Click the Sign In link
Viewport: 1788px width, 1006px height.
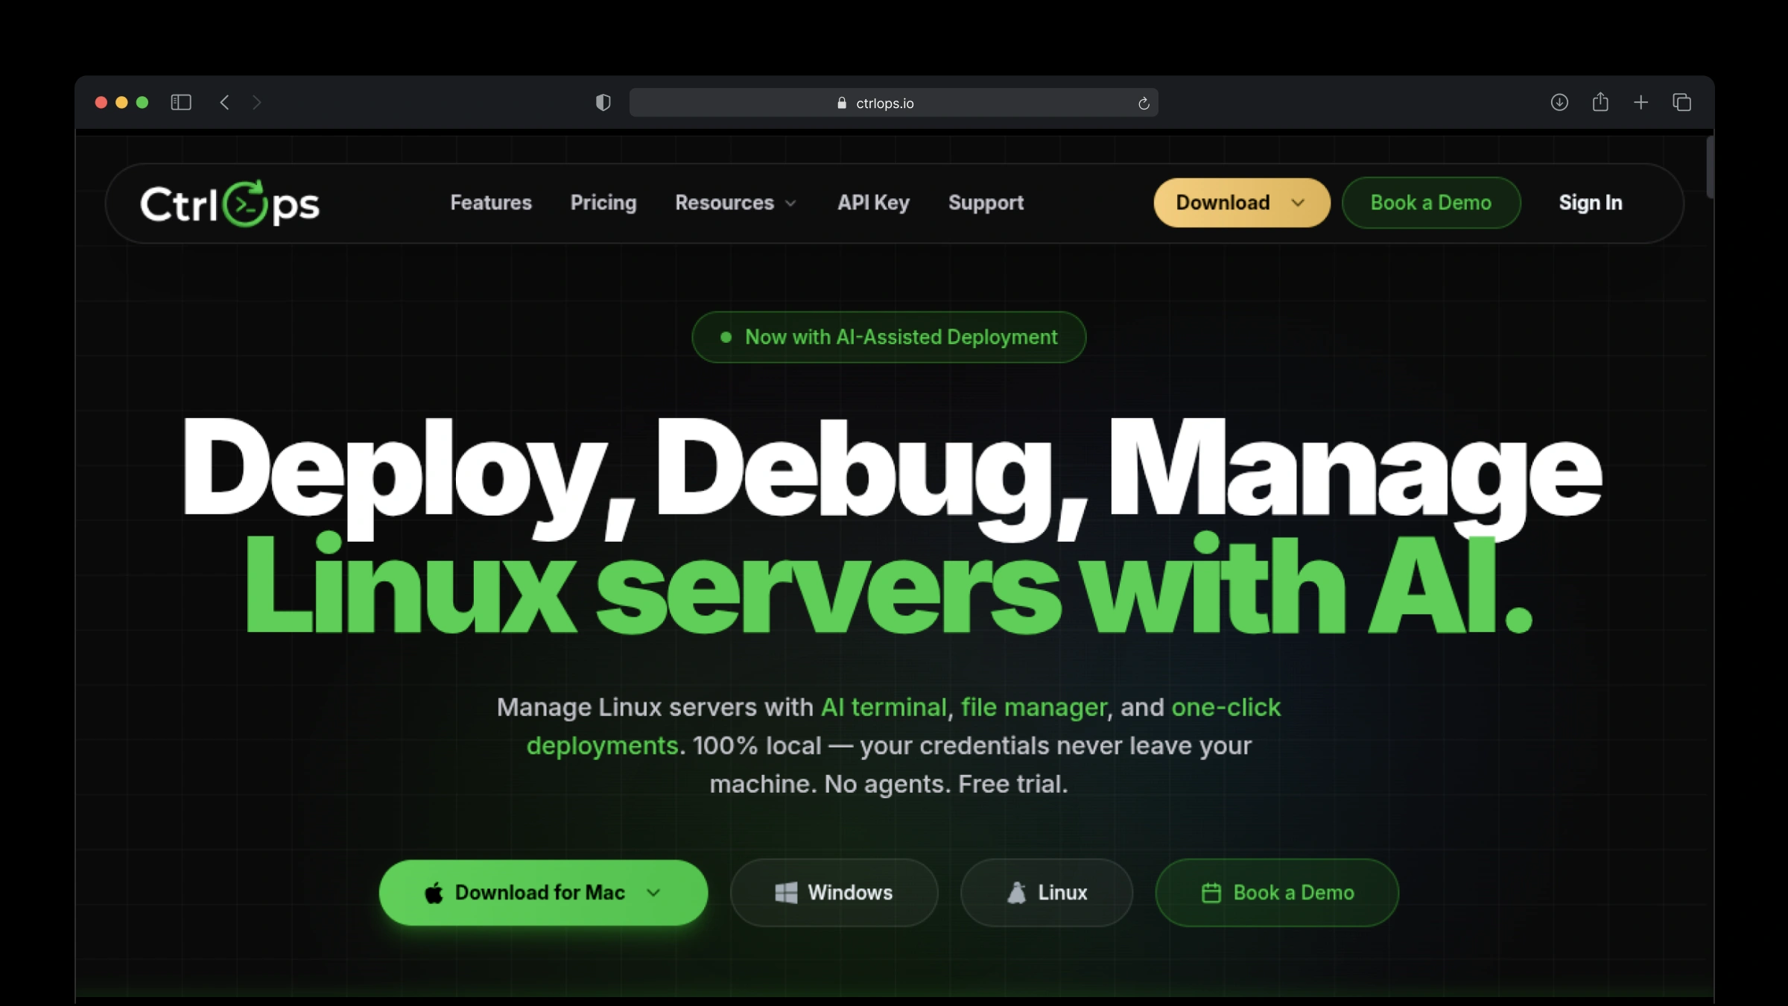point(1591,203)
